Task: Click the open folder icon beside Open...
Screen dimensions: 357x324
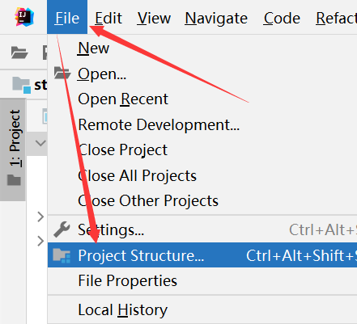Action: pyautogui.click(x=62, y=74)
